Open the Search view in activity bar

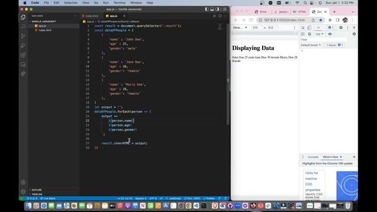[23, 26]
